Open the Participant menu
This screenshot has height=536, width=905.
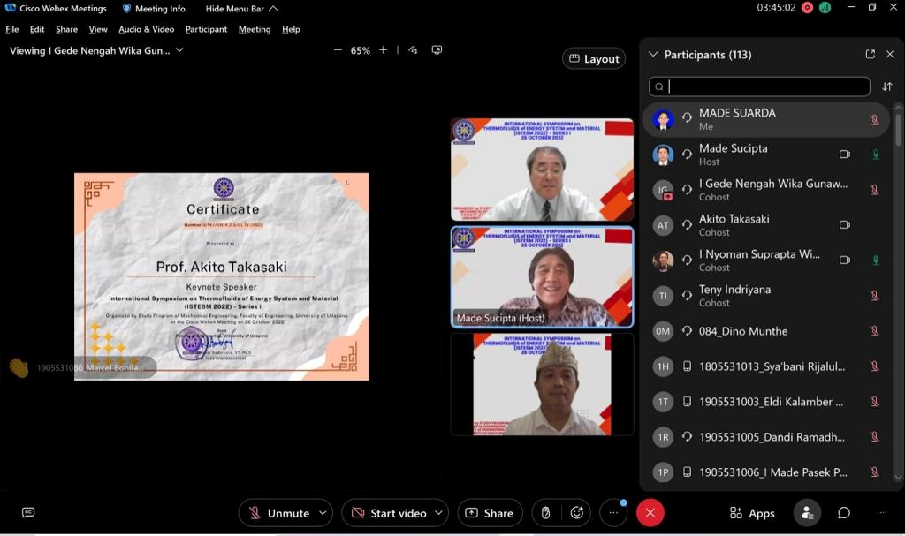(x=206, y=29)
